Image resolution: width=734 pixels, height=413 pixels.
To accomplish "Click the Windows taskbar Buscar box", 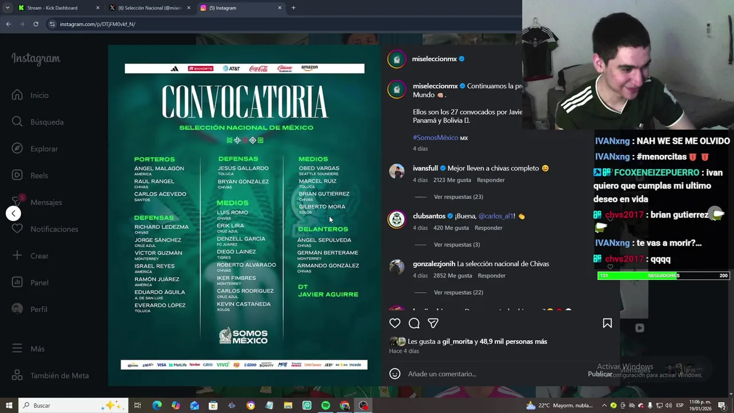I will (x=73, y=406).
